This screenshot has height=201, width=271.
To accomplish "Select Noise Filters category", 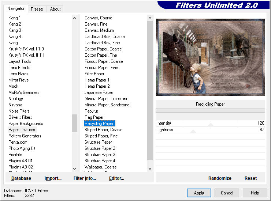I will point(19,111).
